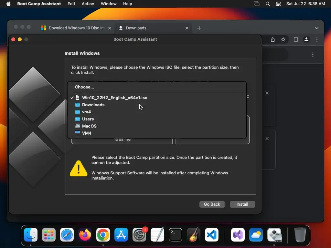Choose uppercase VM4 computer entry
The width and height of the screenshot is (331, 248).
[x=157, y=133]
